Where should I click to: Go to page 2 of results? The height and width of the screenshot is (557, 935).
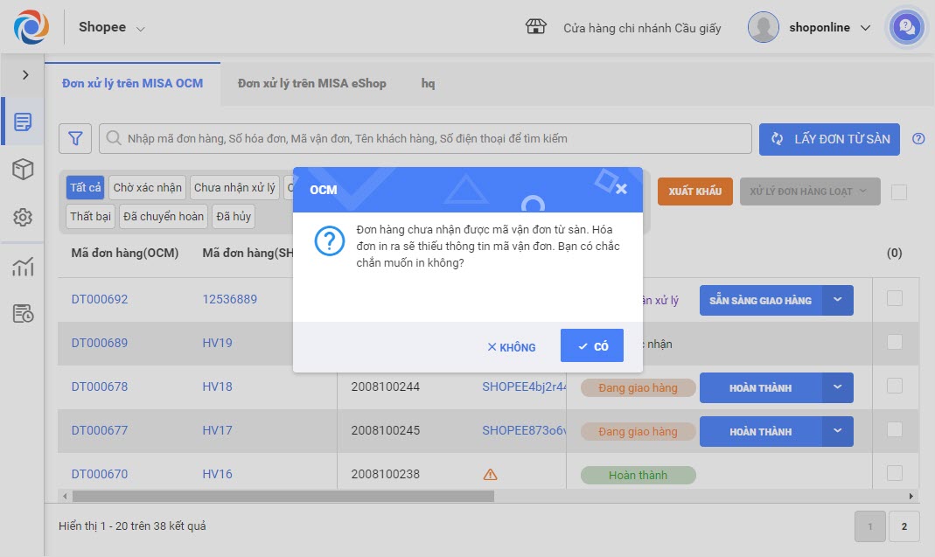click(904, 526)
